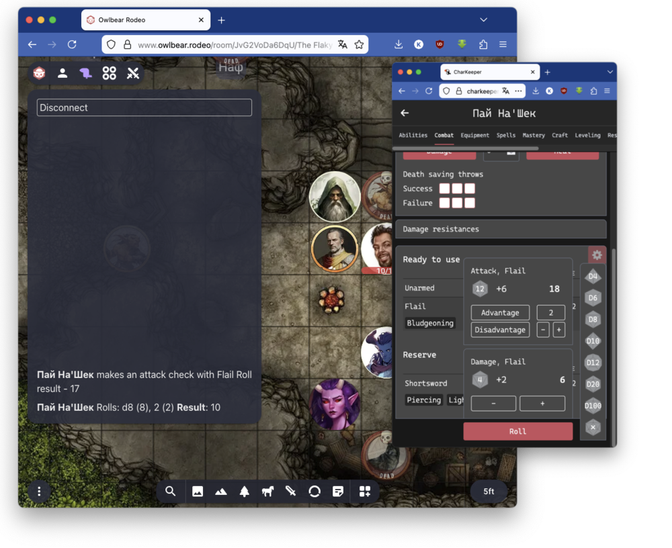The width and height of the screenshot is (672, 548).
Task: Open the 5ft grid scale selector
Action: point(489,492)
